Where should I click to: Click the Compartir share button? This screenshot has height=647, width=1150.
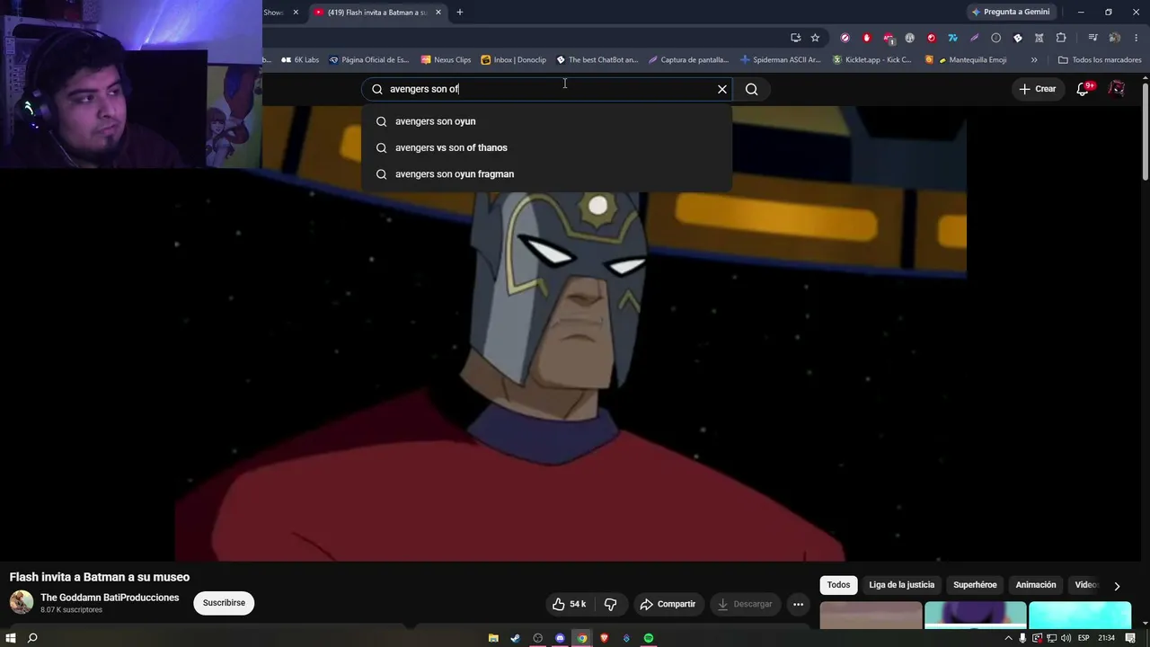point(668,604)
